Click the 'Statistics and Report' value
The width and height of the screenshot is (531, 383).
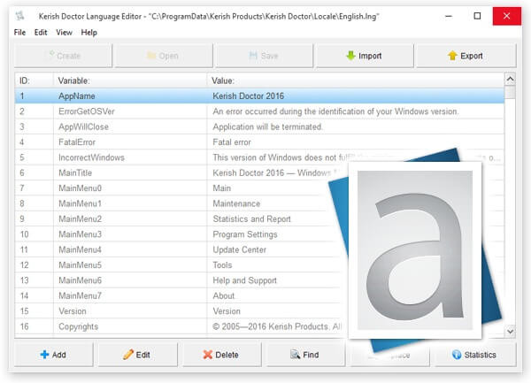251,218
